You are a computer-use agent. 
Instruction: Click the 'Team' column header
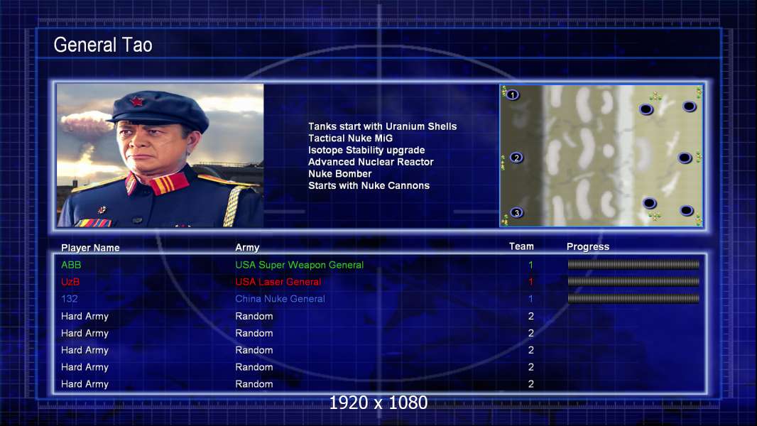pyautogui.click(x=521, y=246)
